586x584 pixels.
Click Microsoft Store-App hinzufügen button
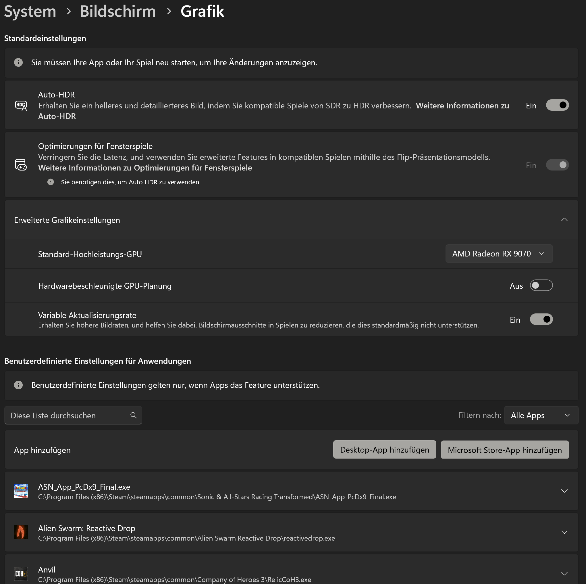coord(505,450)
